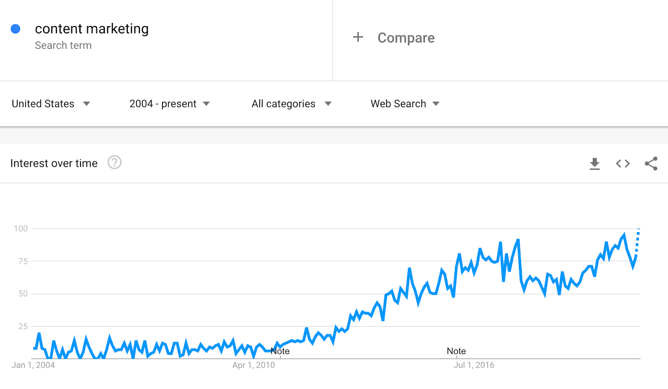Open the 2004 - present date range dropdown
This screenshot has width=668, height=389.
(x=206, y=104)
